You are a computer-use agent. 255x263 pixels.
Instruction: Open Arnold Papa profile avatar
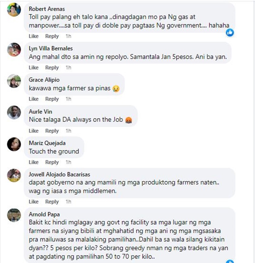point(14,215)
